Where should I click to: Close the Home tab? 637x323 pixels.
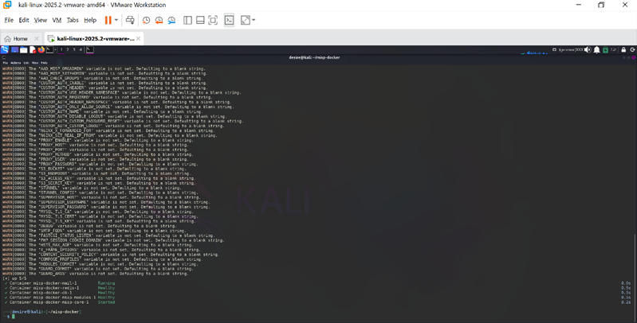coord(37,38)
